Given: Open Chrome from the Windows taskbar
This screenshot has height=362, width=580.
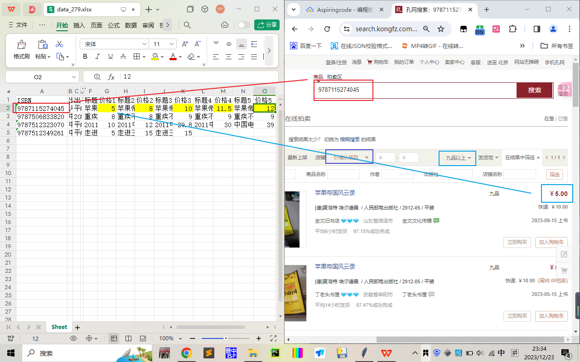Looking at the screenshot, I should pyautogui.click(x=186, y=353).
